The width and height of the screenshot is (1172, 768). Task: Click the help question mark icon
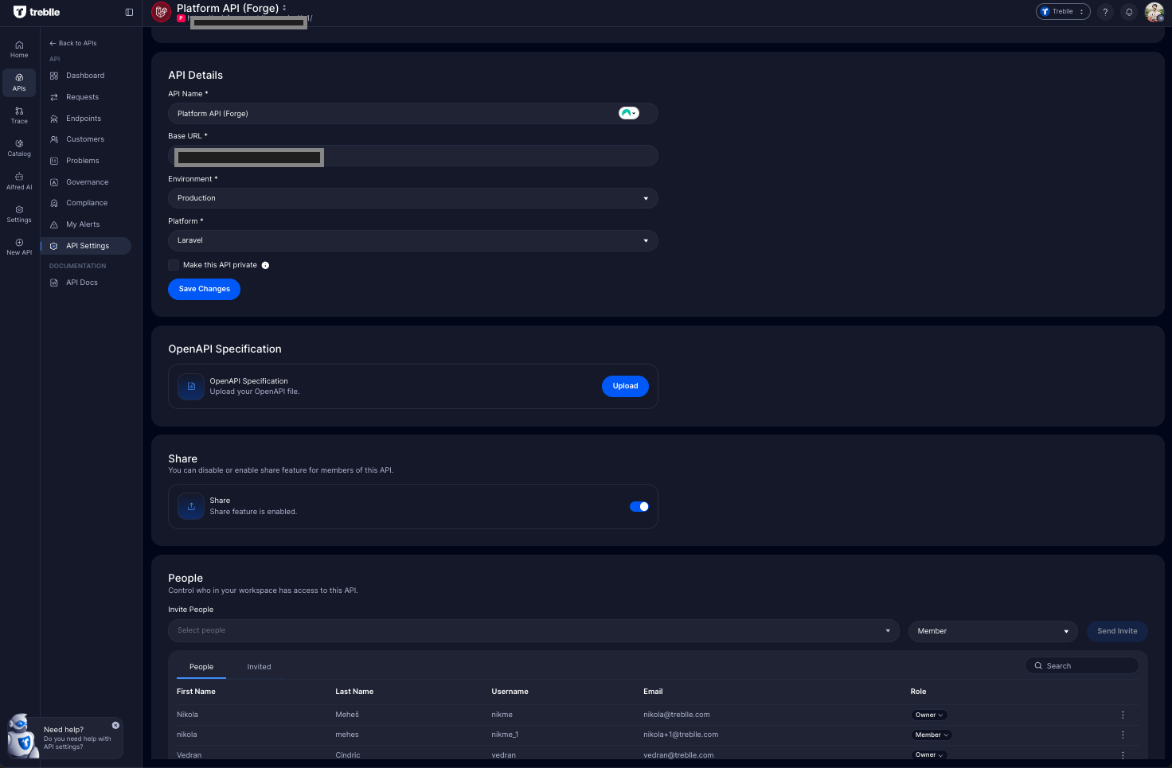[1105, 12]
